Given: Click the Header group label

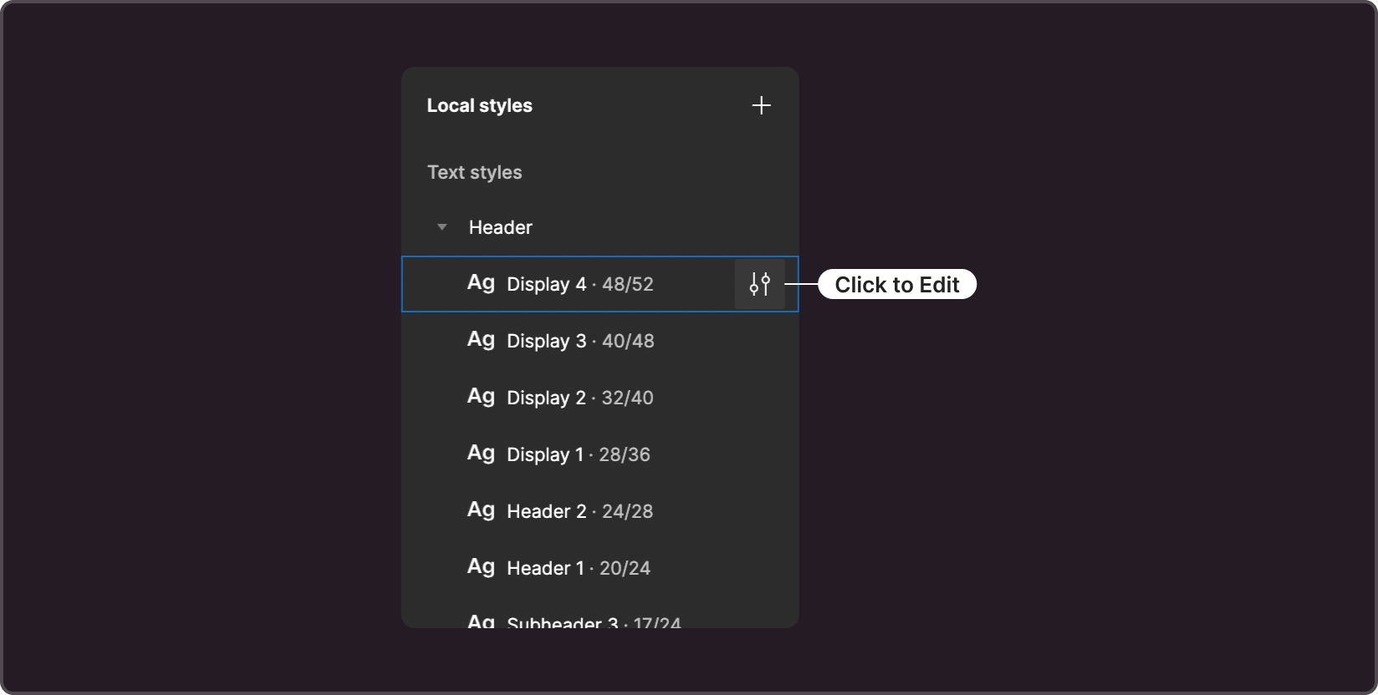Looking at the screenshot, I should coord(500,227).
